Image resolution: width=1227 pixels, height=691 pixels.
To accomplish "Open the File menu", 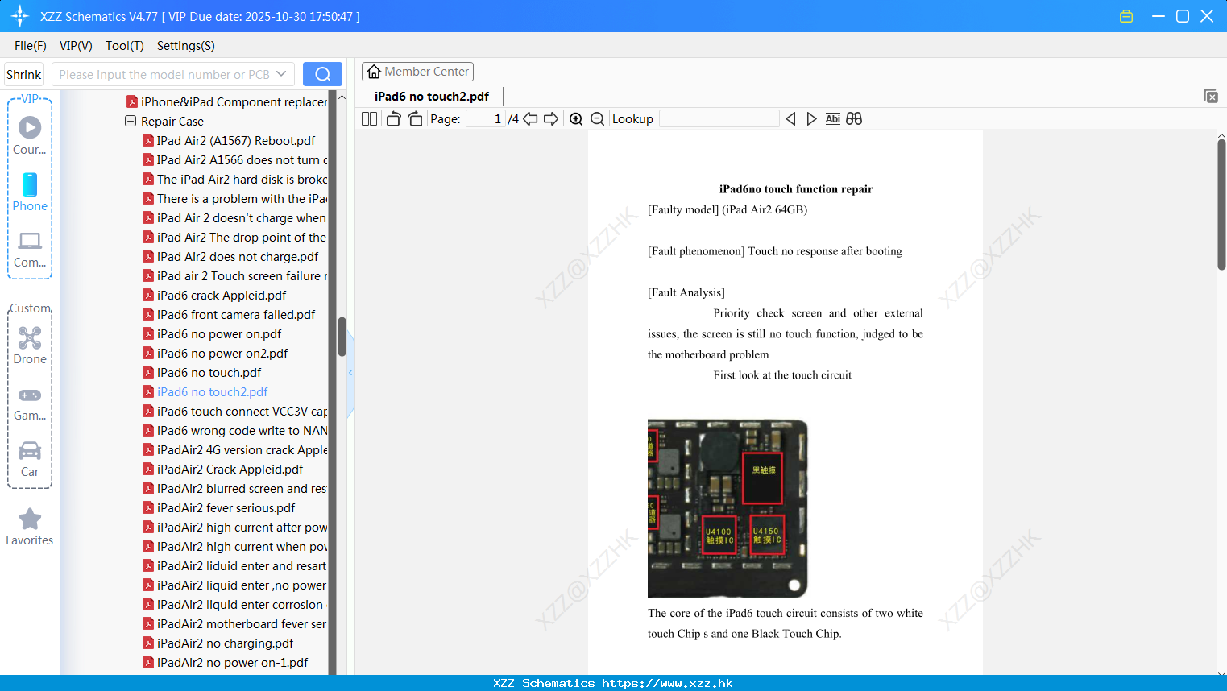I will click(31, 46).
